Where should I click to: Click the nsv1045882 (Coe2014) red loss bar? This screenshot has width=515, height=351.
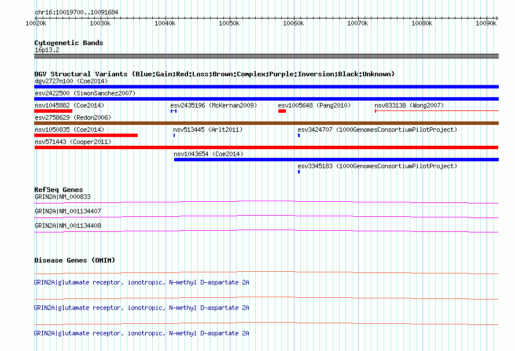(x=53, y=111)
